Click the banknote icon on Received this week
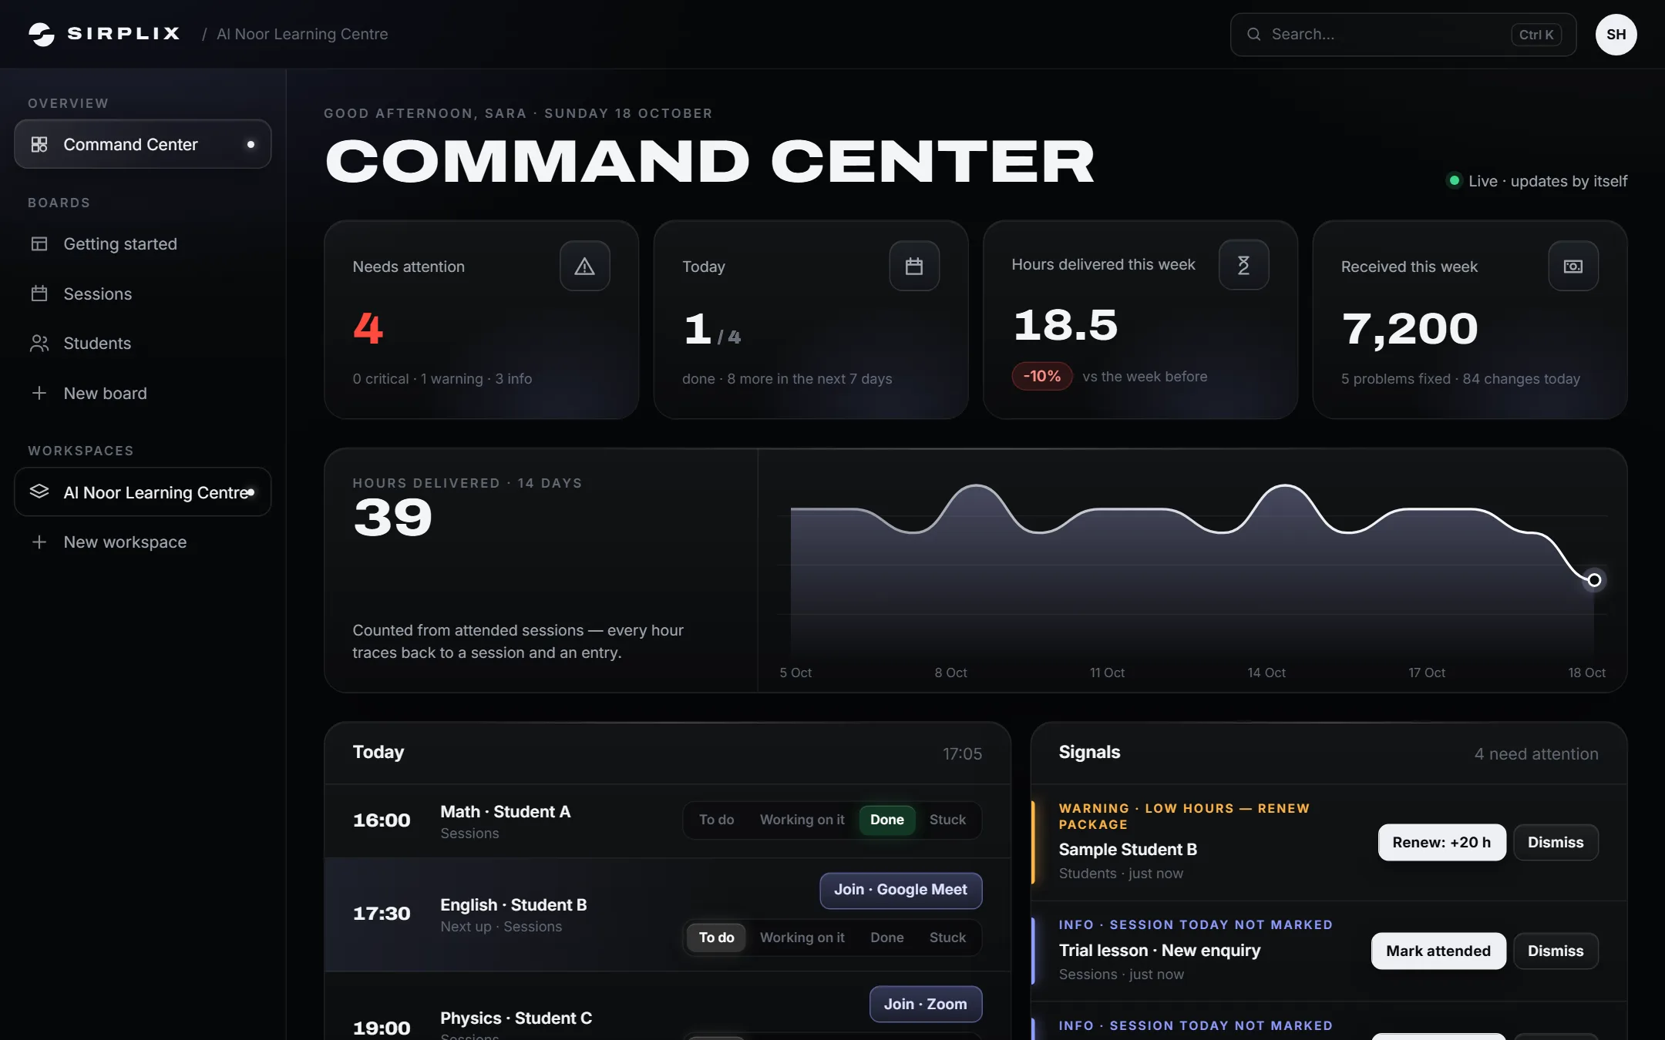 1573,266
